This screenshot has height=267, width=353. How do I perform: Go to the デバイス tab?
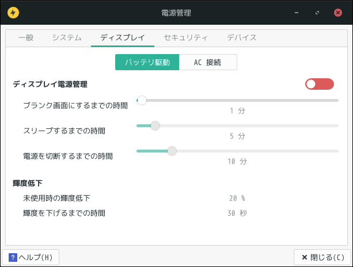[242, 37]
